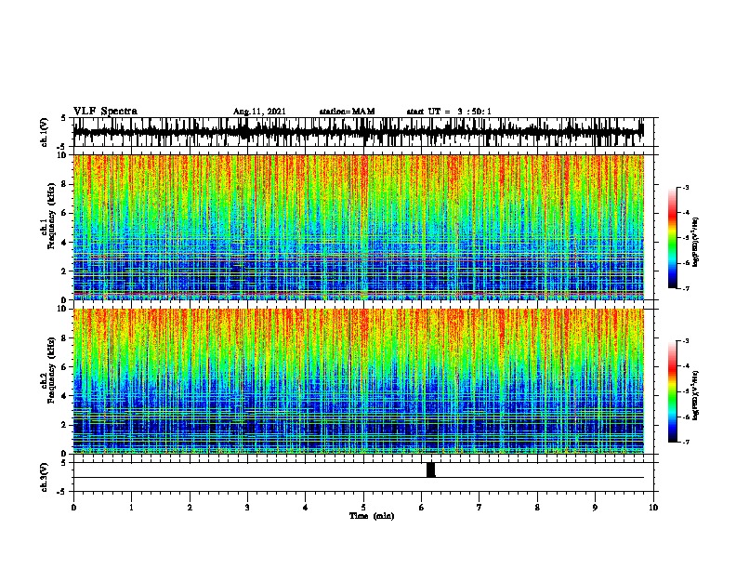Click the "station=MAM" header text

pyautogui.click(x=347, y=112)
